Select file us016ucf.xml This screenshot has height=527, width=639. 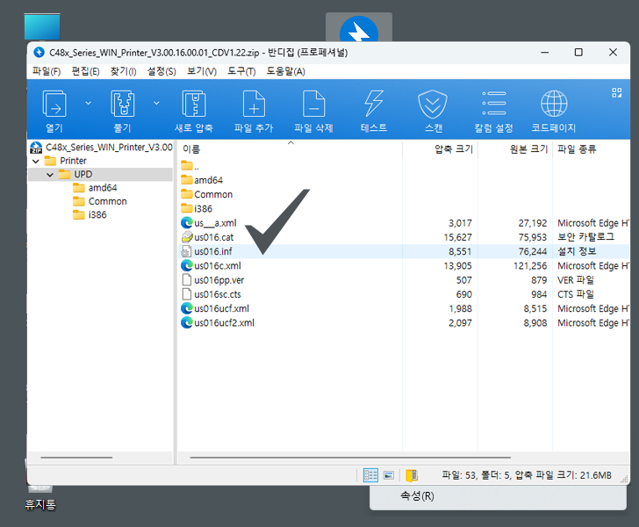[x=215, y=308]
